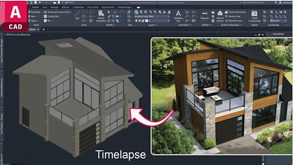The height and width of the screenshot is (165, 293).
Task: Expand the Annotation panel arrow
Action: 191,25
